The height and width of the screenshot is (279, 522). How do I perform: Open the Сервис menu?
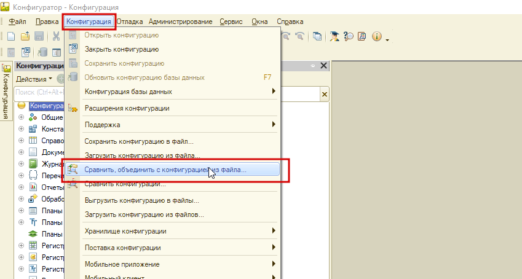(231, 22)
